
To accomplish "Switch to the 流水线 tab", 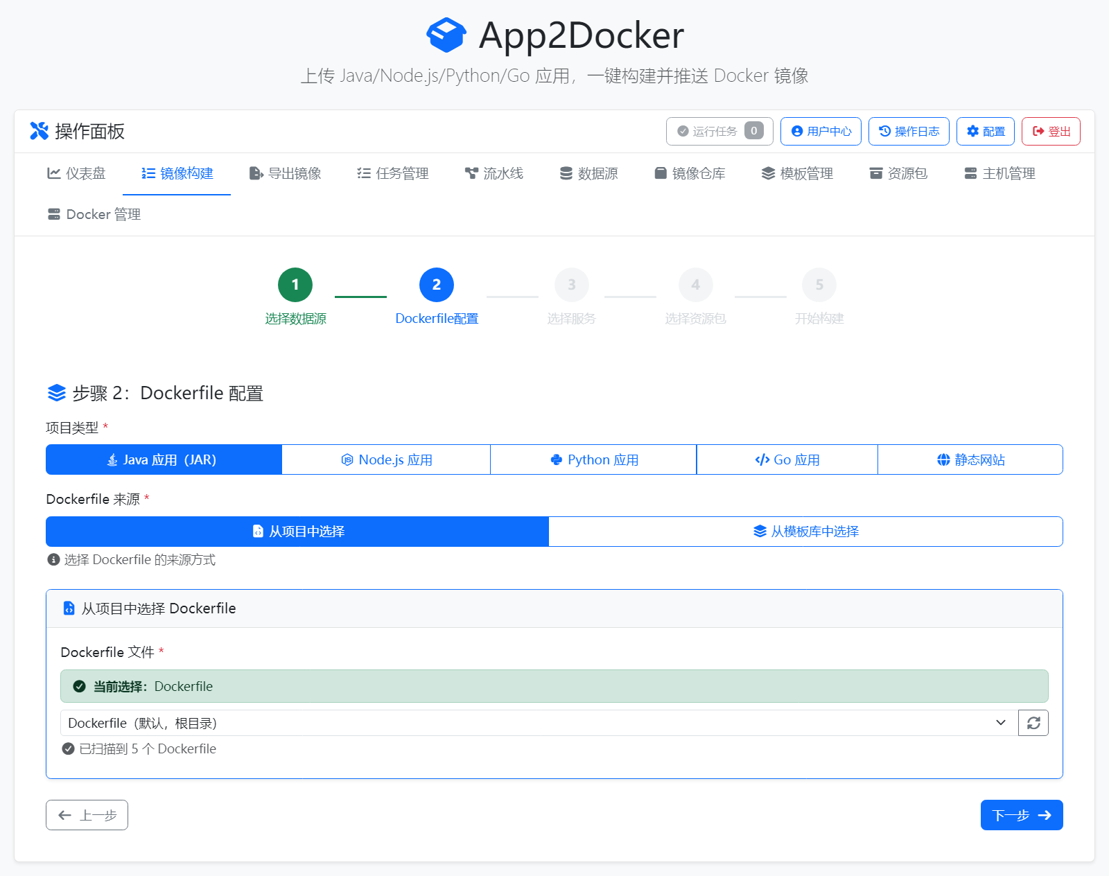I will [494, 173].
